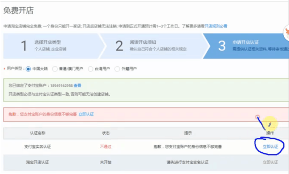Go to step 3 申请开店认证
289x174 pixels.
tap(246, 46)
